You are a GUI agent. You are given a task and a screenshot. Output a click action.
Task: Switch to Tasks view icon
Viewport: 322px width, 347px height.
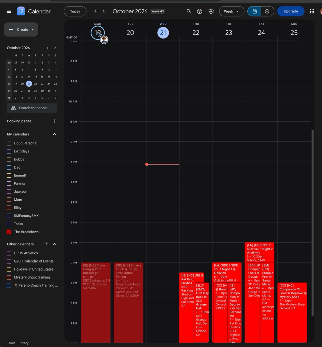(267, 11)
